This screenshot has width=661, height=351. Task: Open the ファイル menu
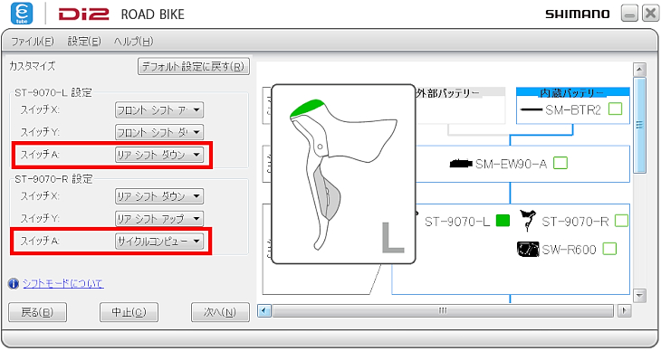coord(33,42)
